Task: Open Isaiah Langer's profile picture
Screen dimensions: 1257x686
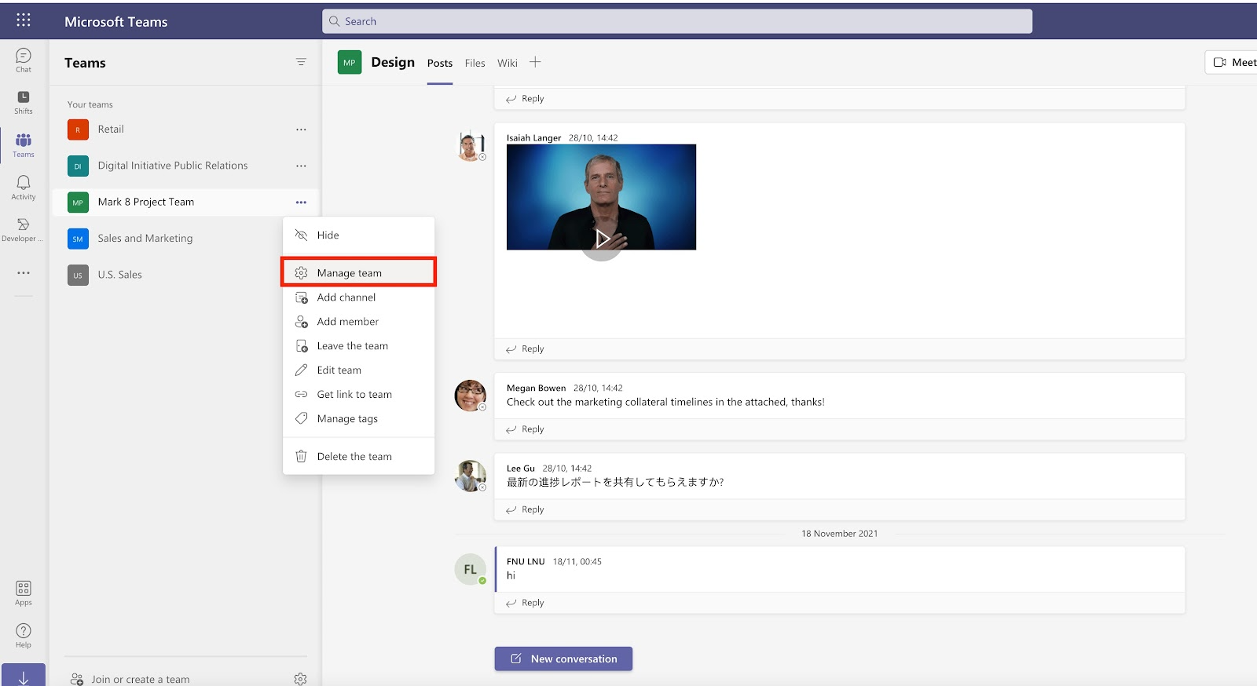Action: tap(471, 146)
